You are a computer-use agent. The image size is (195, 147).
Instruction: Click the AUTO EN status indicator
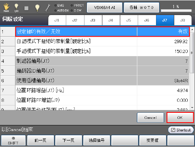(61, 11)
